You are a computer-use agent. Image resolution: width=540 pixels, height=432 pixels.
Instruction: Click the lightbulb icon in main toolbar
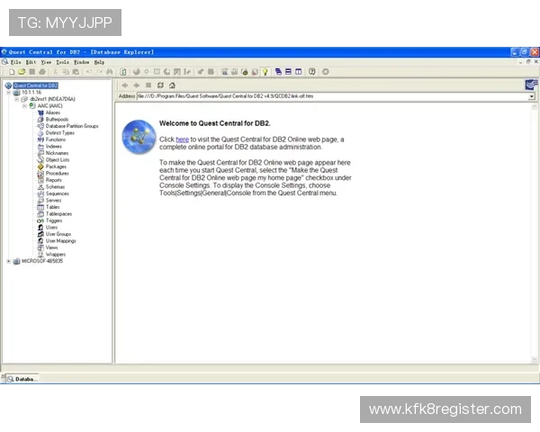[265, 71]
